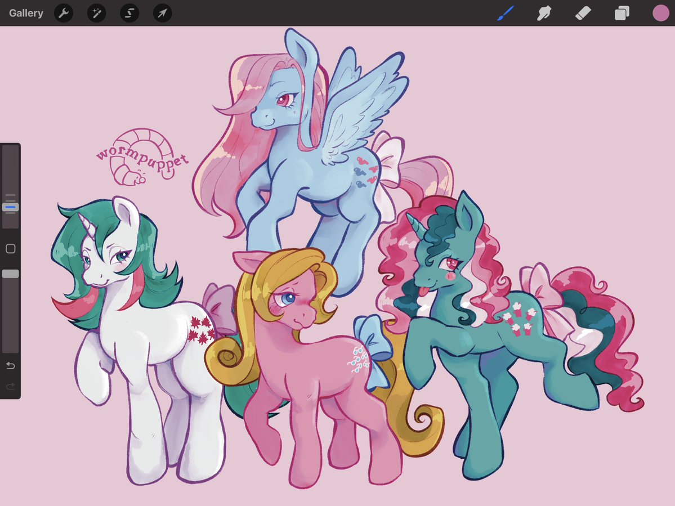
Task: Activate the Selection tool
Action: tap(129, 13)
